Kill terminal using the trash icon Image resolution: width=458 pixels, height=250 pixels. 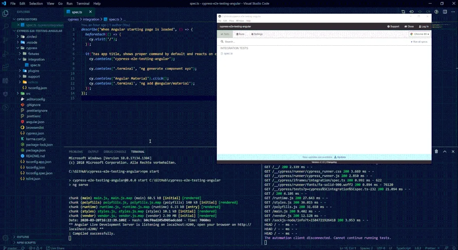click(436, 152)
